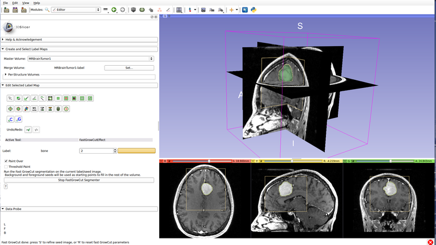This screenshot has height=245, width=436.
Task: Select the default arrow cursor tool
Action: (x=10, y=98)
